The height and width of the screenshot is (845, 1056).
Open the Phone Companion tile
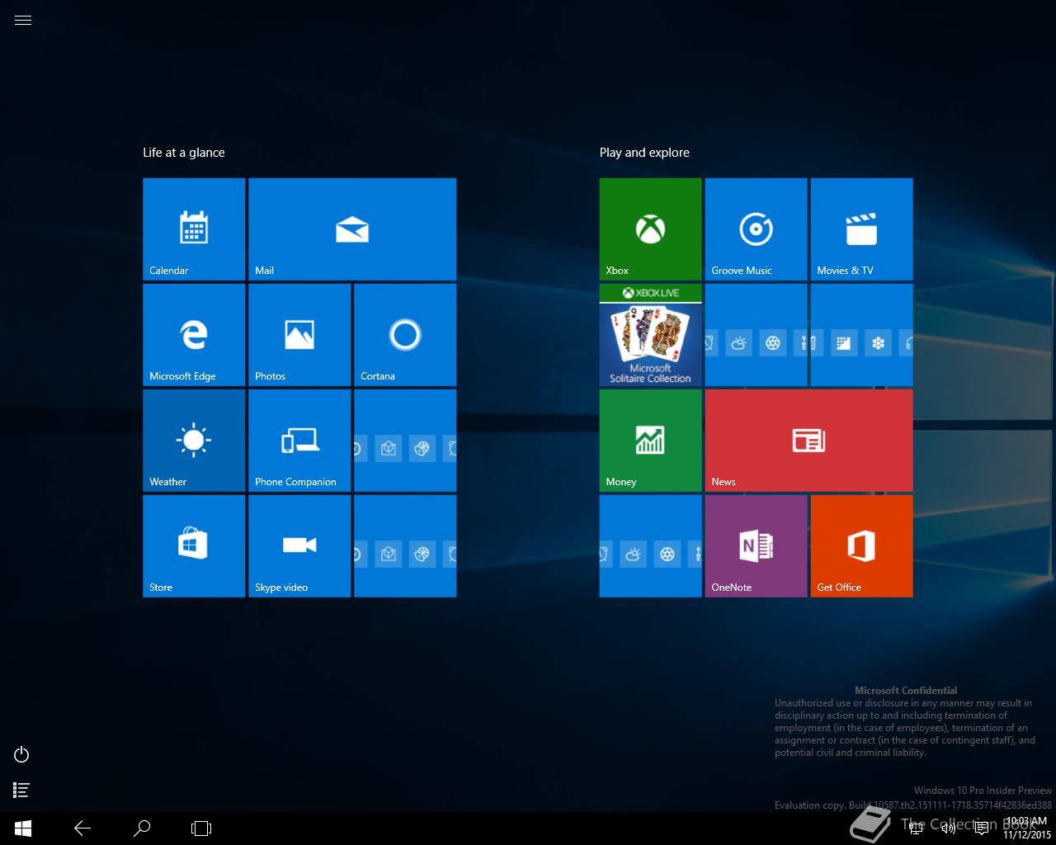(299, 441)
